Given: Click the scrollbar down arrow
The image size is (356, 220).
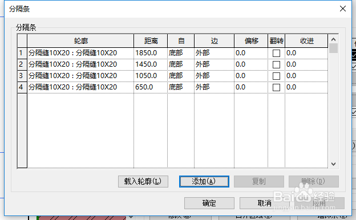Looking at the screenshot, I should 333,164.
